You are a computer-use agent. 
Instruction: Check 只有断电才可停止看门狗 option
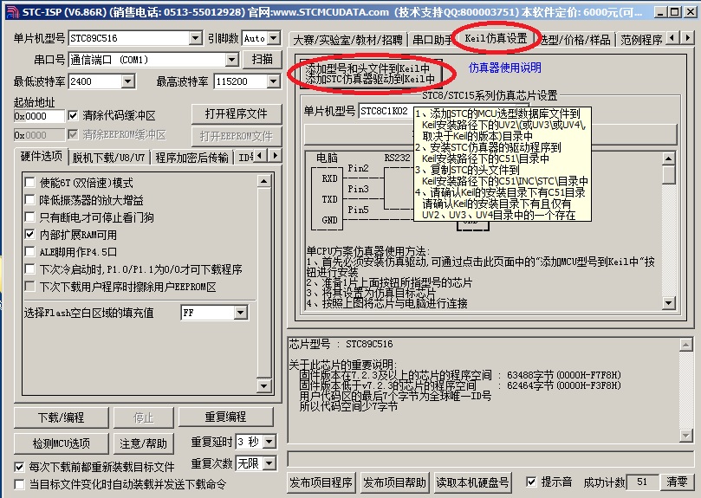(x=30, y=217)
